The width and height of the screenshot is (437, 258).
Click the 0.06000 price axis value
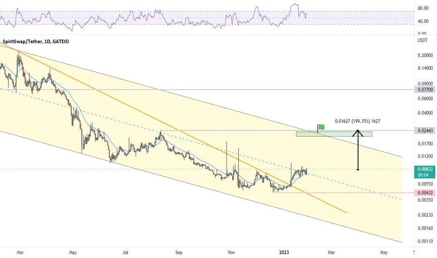pos(425,99)
